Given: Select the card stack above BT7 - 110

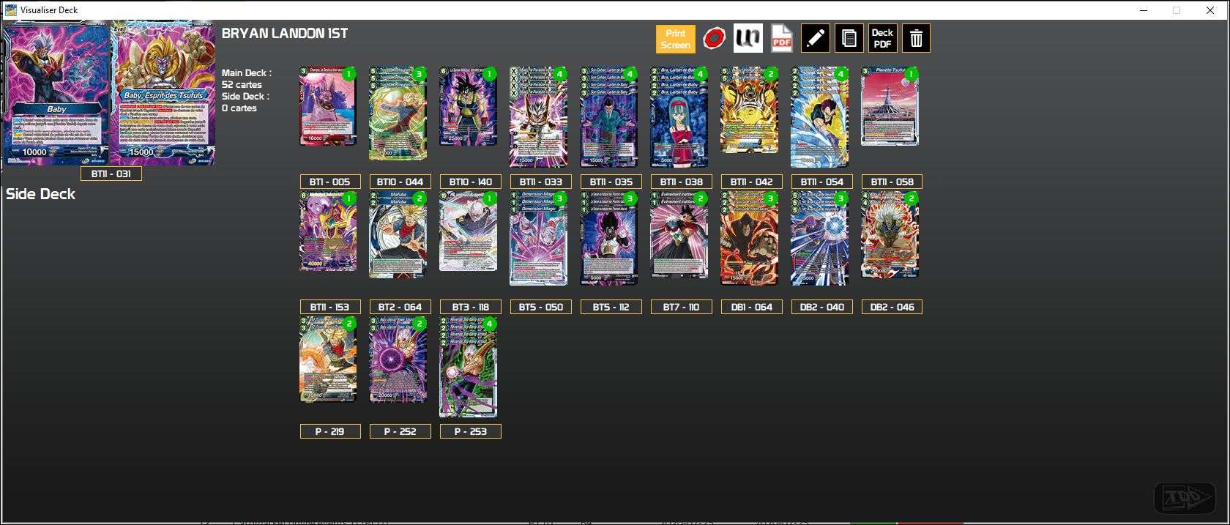Looking at the screenshot, I should (679, 235).
